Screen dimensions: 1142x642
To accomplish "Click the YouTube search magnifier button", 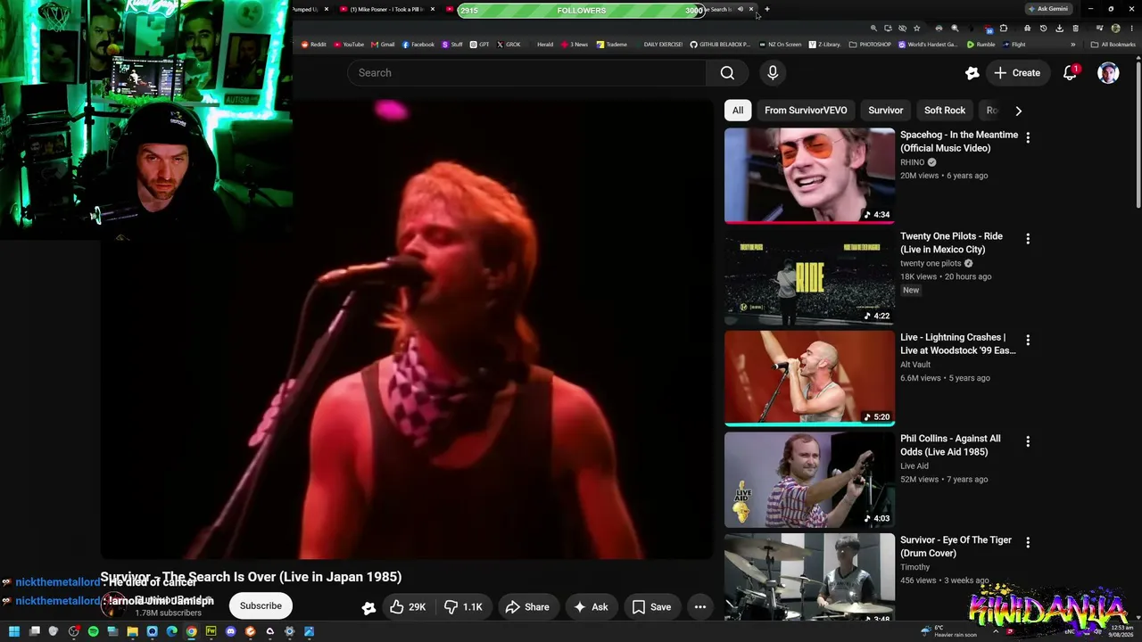I will pyautogui.click(x=727, y=73).
